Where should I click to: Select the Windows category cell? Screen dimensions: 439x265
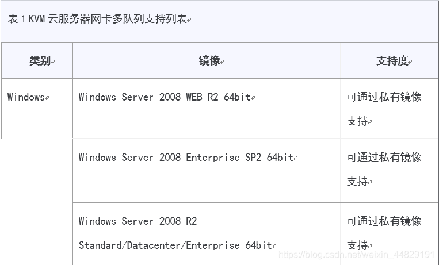37,171
